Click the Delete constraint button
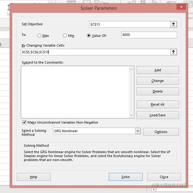This screenshot has height=193, width=193. click(x=158, y=91)
